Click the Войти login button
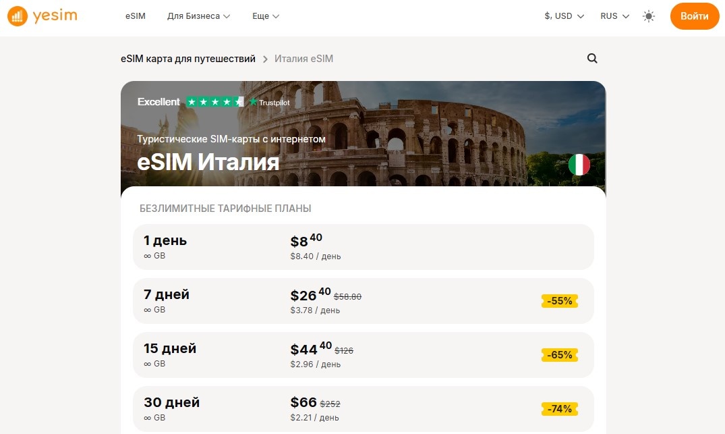 point(695,16)
